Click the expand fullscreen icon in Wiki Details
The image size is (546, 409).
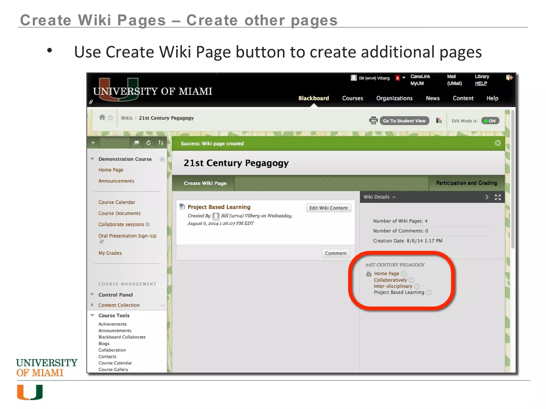tap(497, 197)
